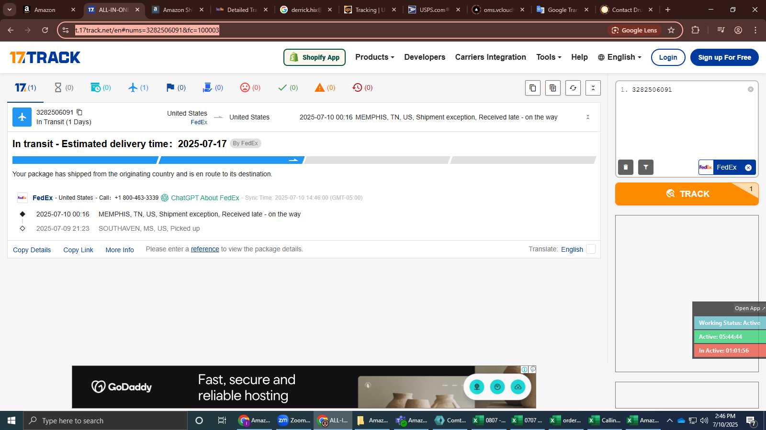Open More Info link
The width and height of the screenshot is (766, 430).
pos(120,250)
